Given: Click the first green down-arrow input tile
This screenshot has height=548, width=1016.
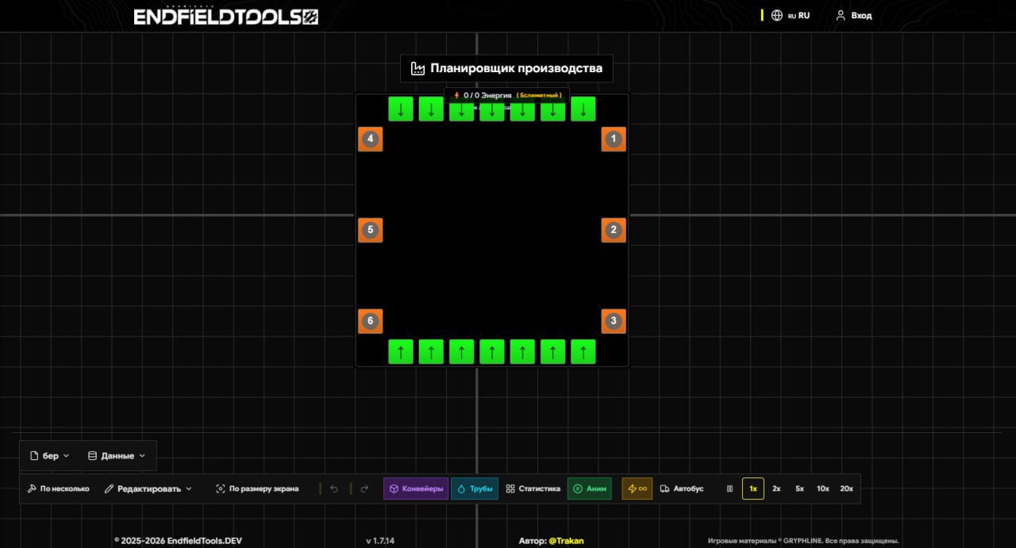Looking at the screenshot, I should [x=401, y=109].
